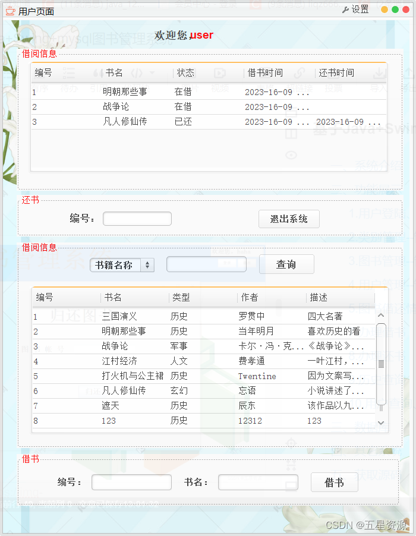This screenshot has height=536, width=416.
Task: Click the 退出系统 exit button
Action: [x=289, y=219]
